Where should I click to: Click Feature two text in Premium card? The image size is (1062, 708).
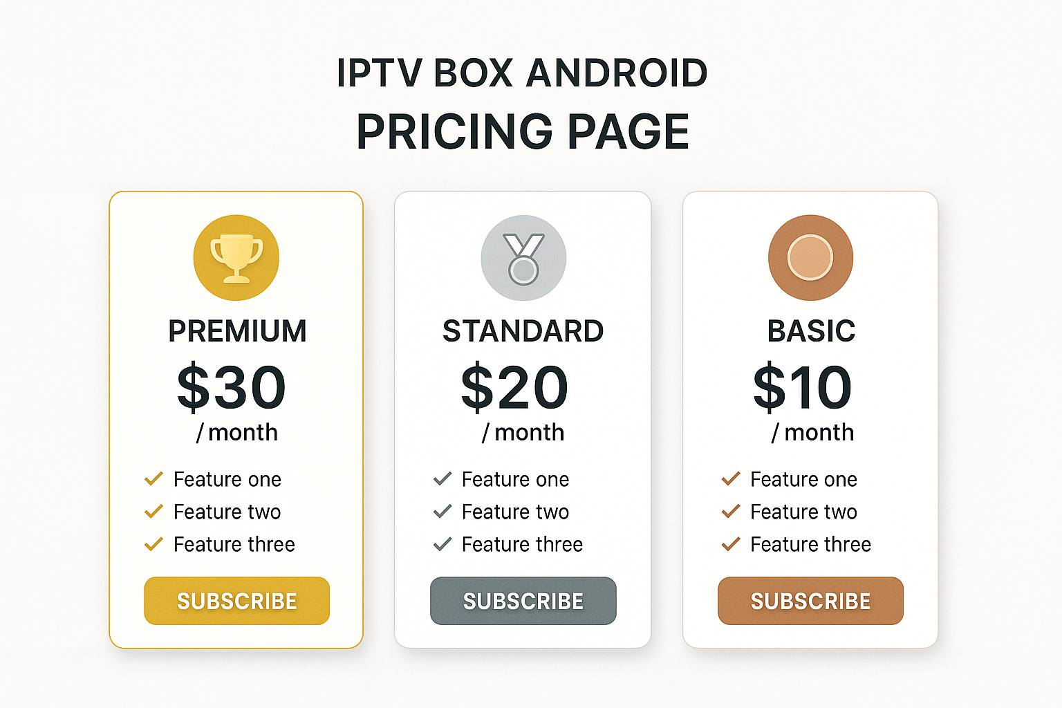(x=227, y=512)
